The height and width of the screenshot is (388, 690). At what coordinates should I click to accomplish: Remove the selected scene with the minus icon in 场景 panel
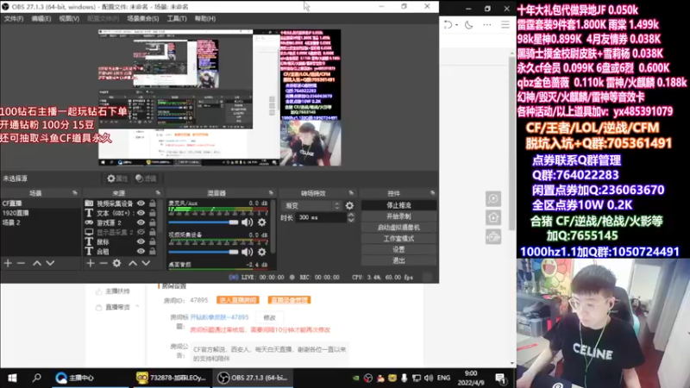pos(21,263)
